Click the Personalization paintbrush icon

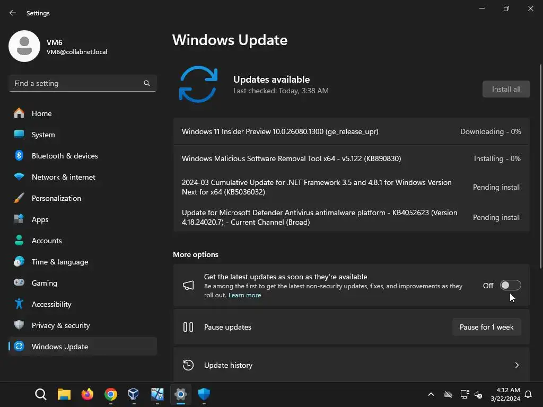click(x=19, y=198)
